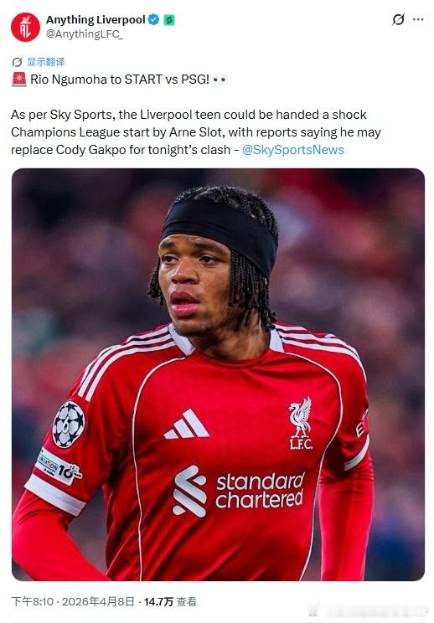This screenshot has width=434, height=623.
Task: Click the Rio Ngumoha to START headline
Action: coord(120,80)
